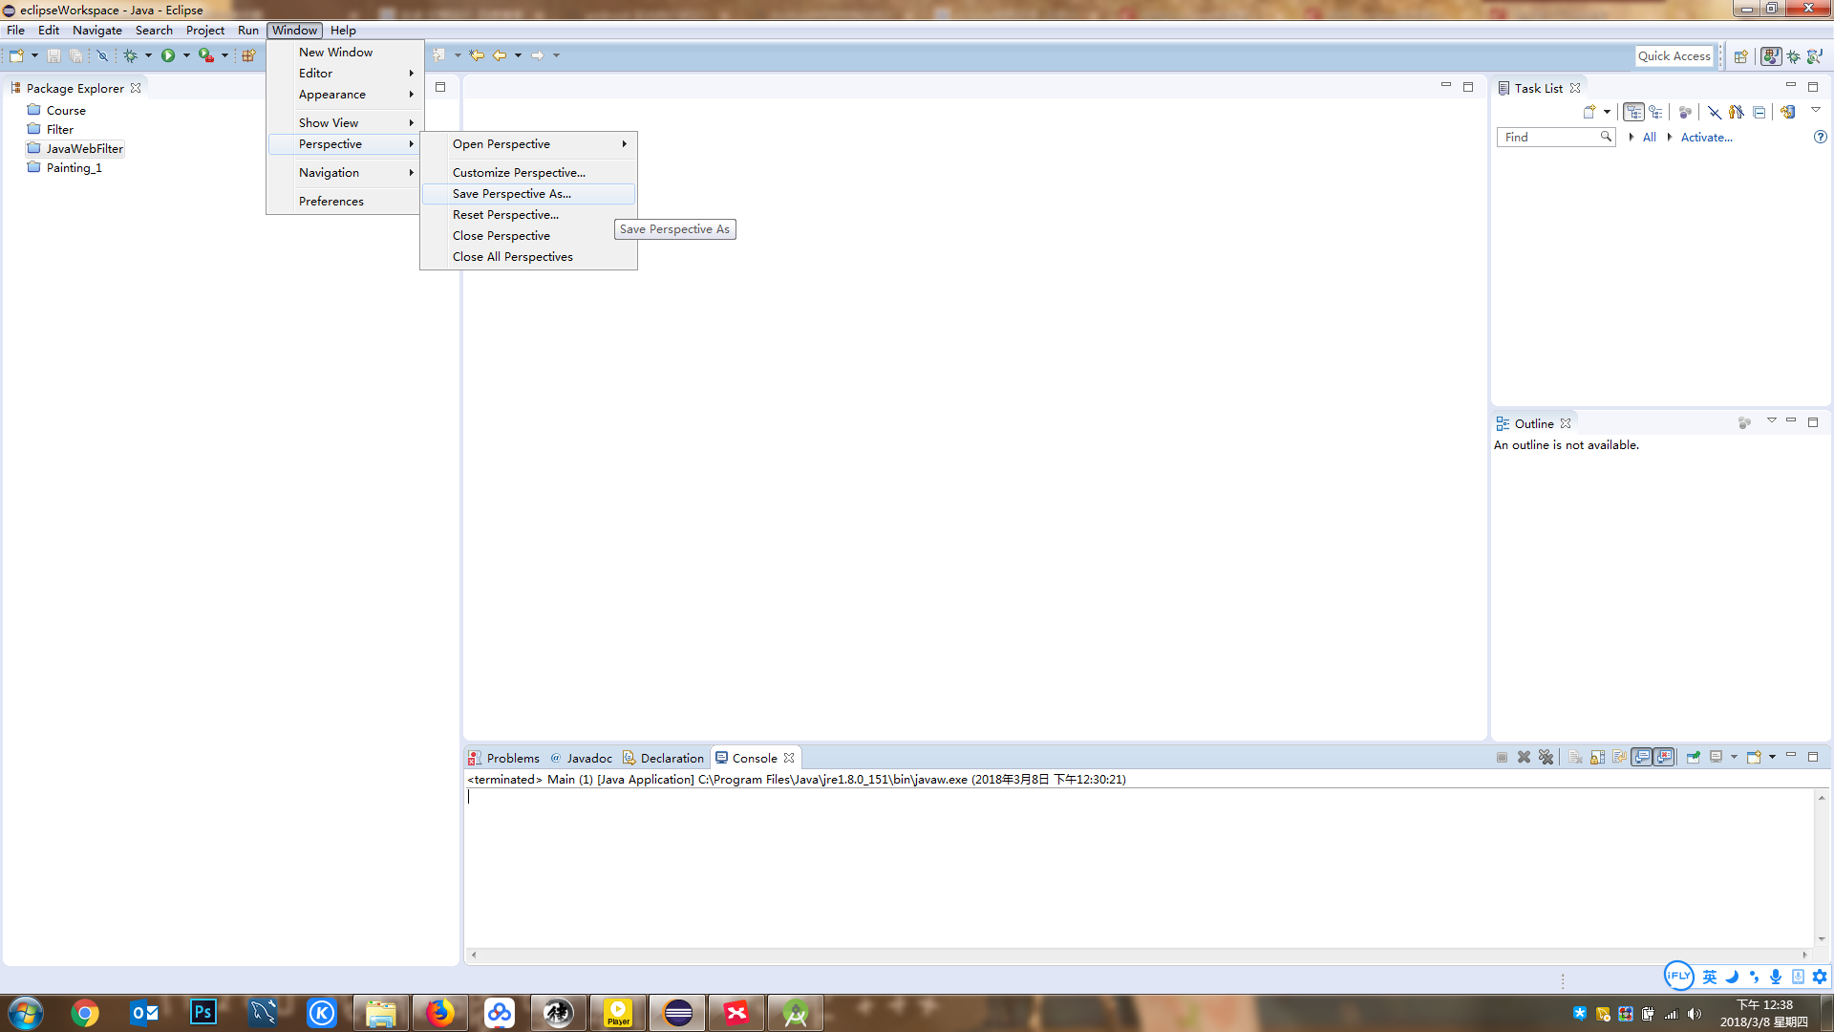Viewport: 1834px width, 1032px height.
Task: Click the Activate... link in Task List
Action: 1706,137
